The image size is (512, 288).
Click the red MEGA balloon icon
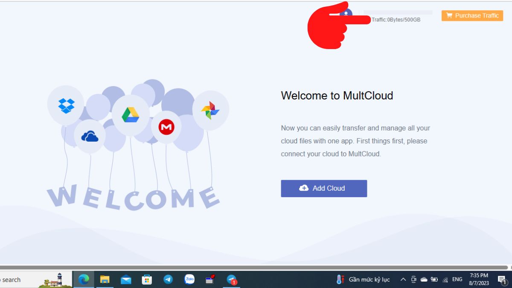166,126
